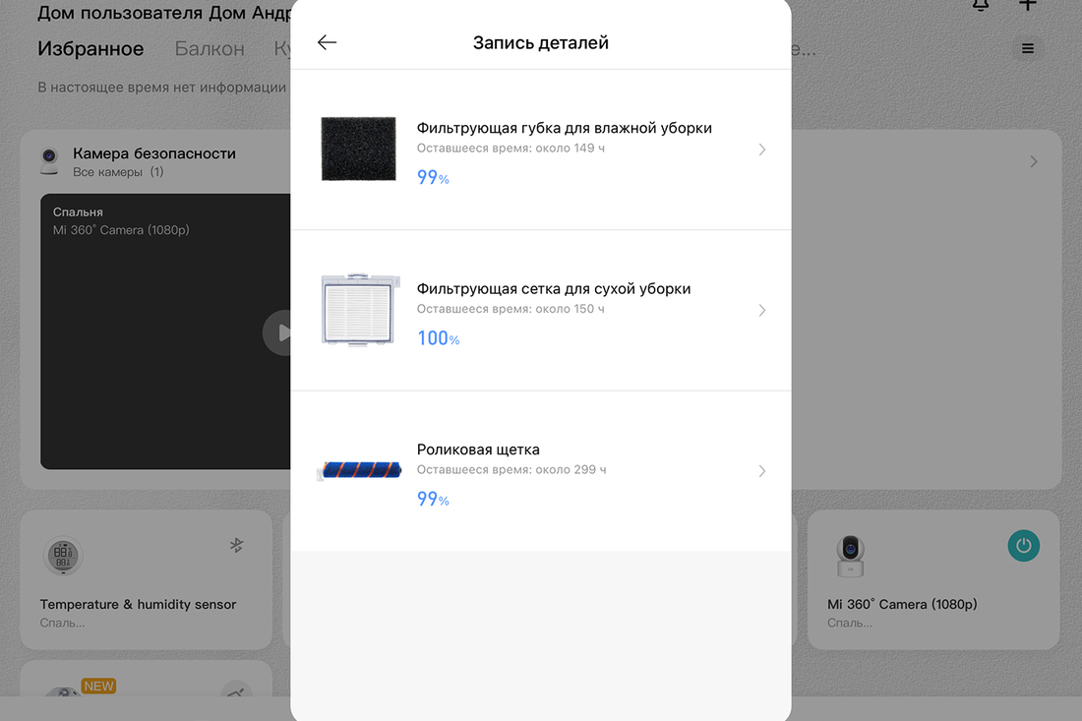Screen dimensions: 1082x721
Task: Expand the security camera section chevron
Action: pos(1034,161)
